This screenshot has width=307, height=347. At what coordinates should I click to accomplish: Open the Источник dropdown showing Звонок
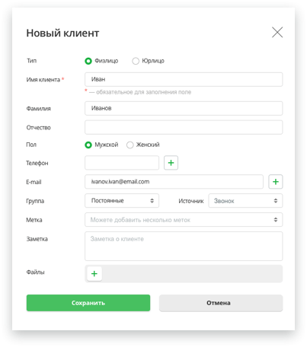(x=245, y=201)
